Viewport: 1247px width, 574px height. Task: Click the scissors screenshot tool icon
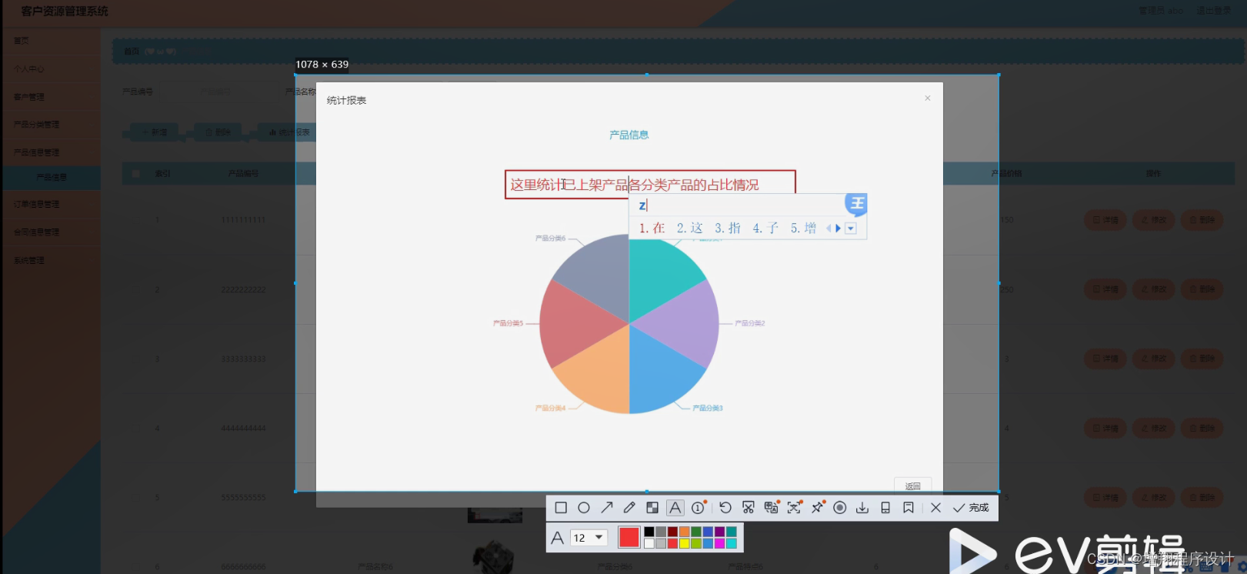pos(749,508)
